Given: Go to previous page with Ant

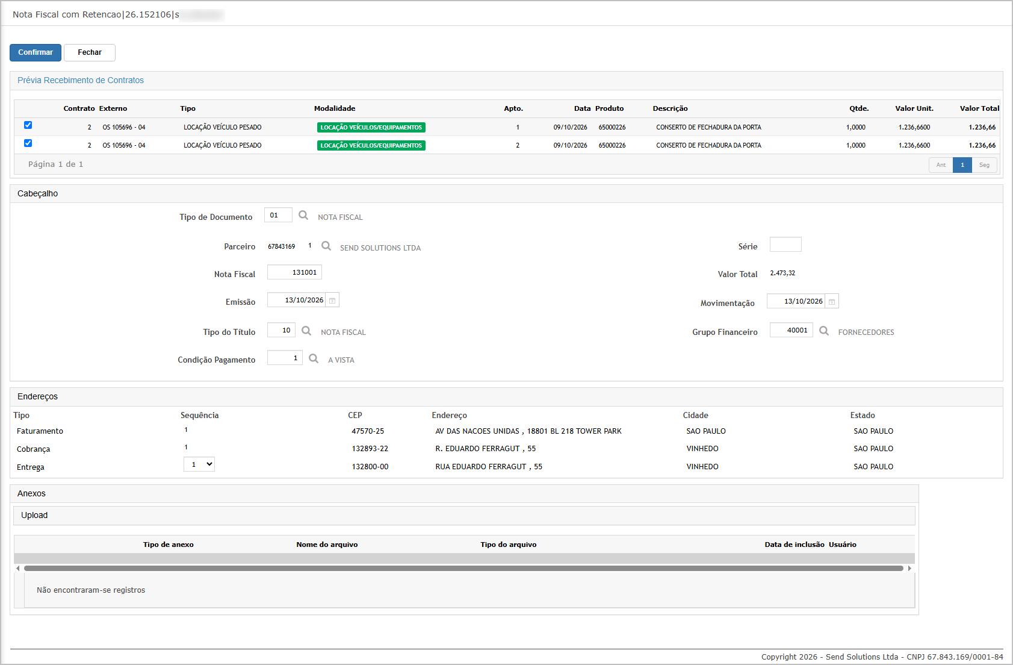Looking at the screenshot, I should coord(941,165).
